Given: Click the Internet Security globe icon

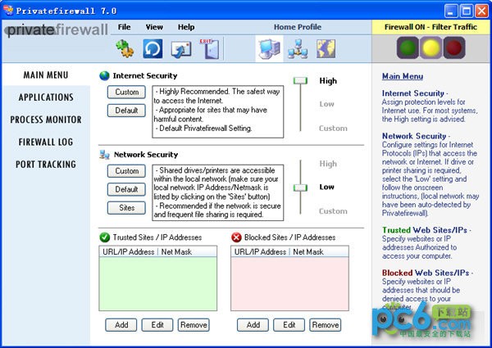Looking at the screenshot, I should point(104,76).
